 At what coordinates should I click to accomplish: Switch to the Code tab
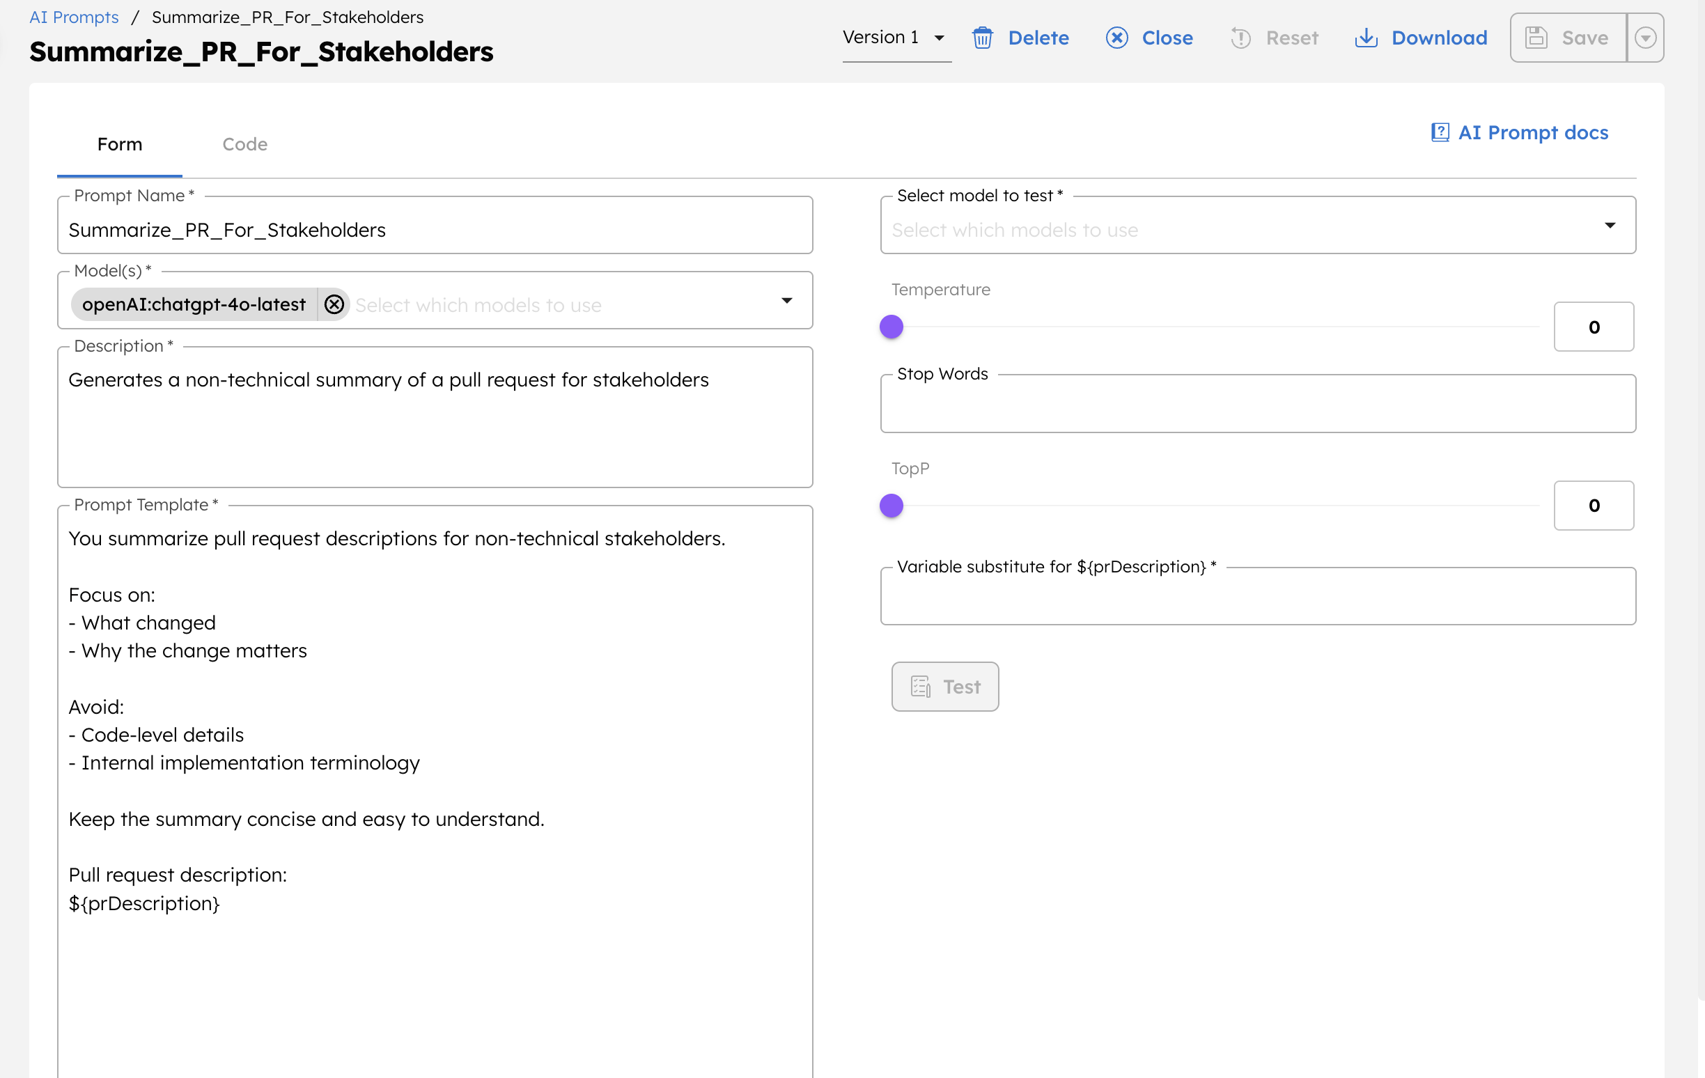pyautogui.click(x=245, y=143)
